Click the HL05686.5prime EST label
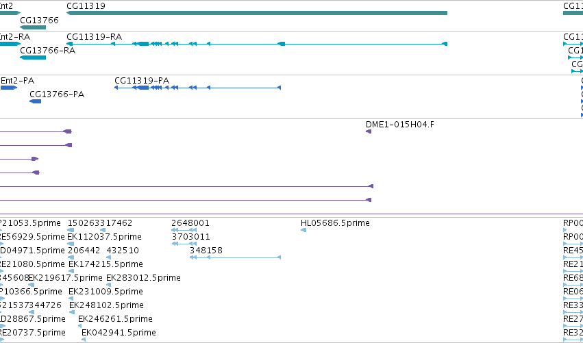 click(335, 223)
